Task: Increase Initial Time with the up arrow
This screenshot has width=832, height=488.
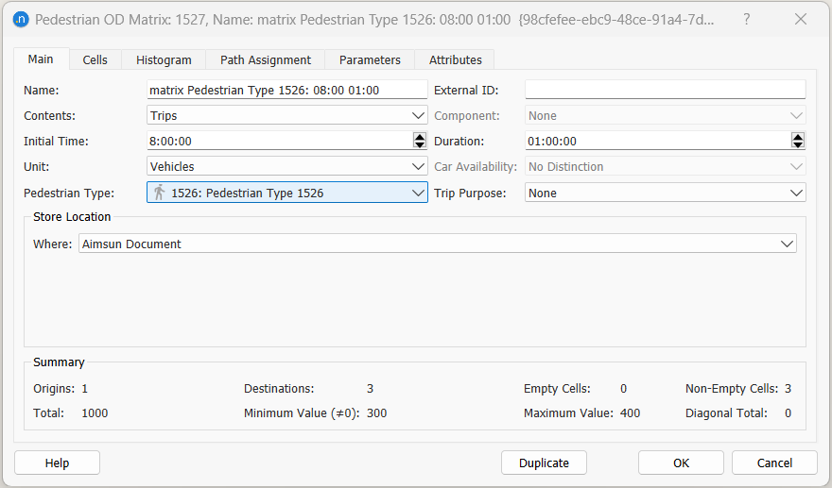Action: [420, 137]
